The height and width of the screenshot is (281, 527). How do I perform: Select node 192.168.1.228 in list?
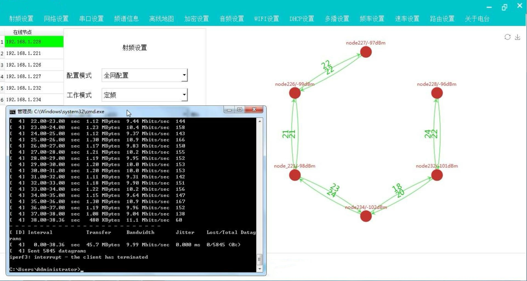34,42
